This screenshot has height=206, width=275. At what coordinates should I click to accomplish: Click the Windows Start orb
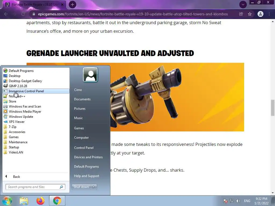(7, 201)
